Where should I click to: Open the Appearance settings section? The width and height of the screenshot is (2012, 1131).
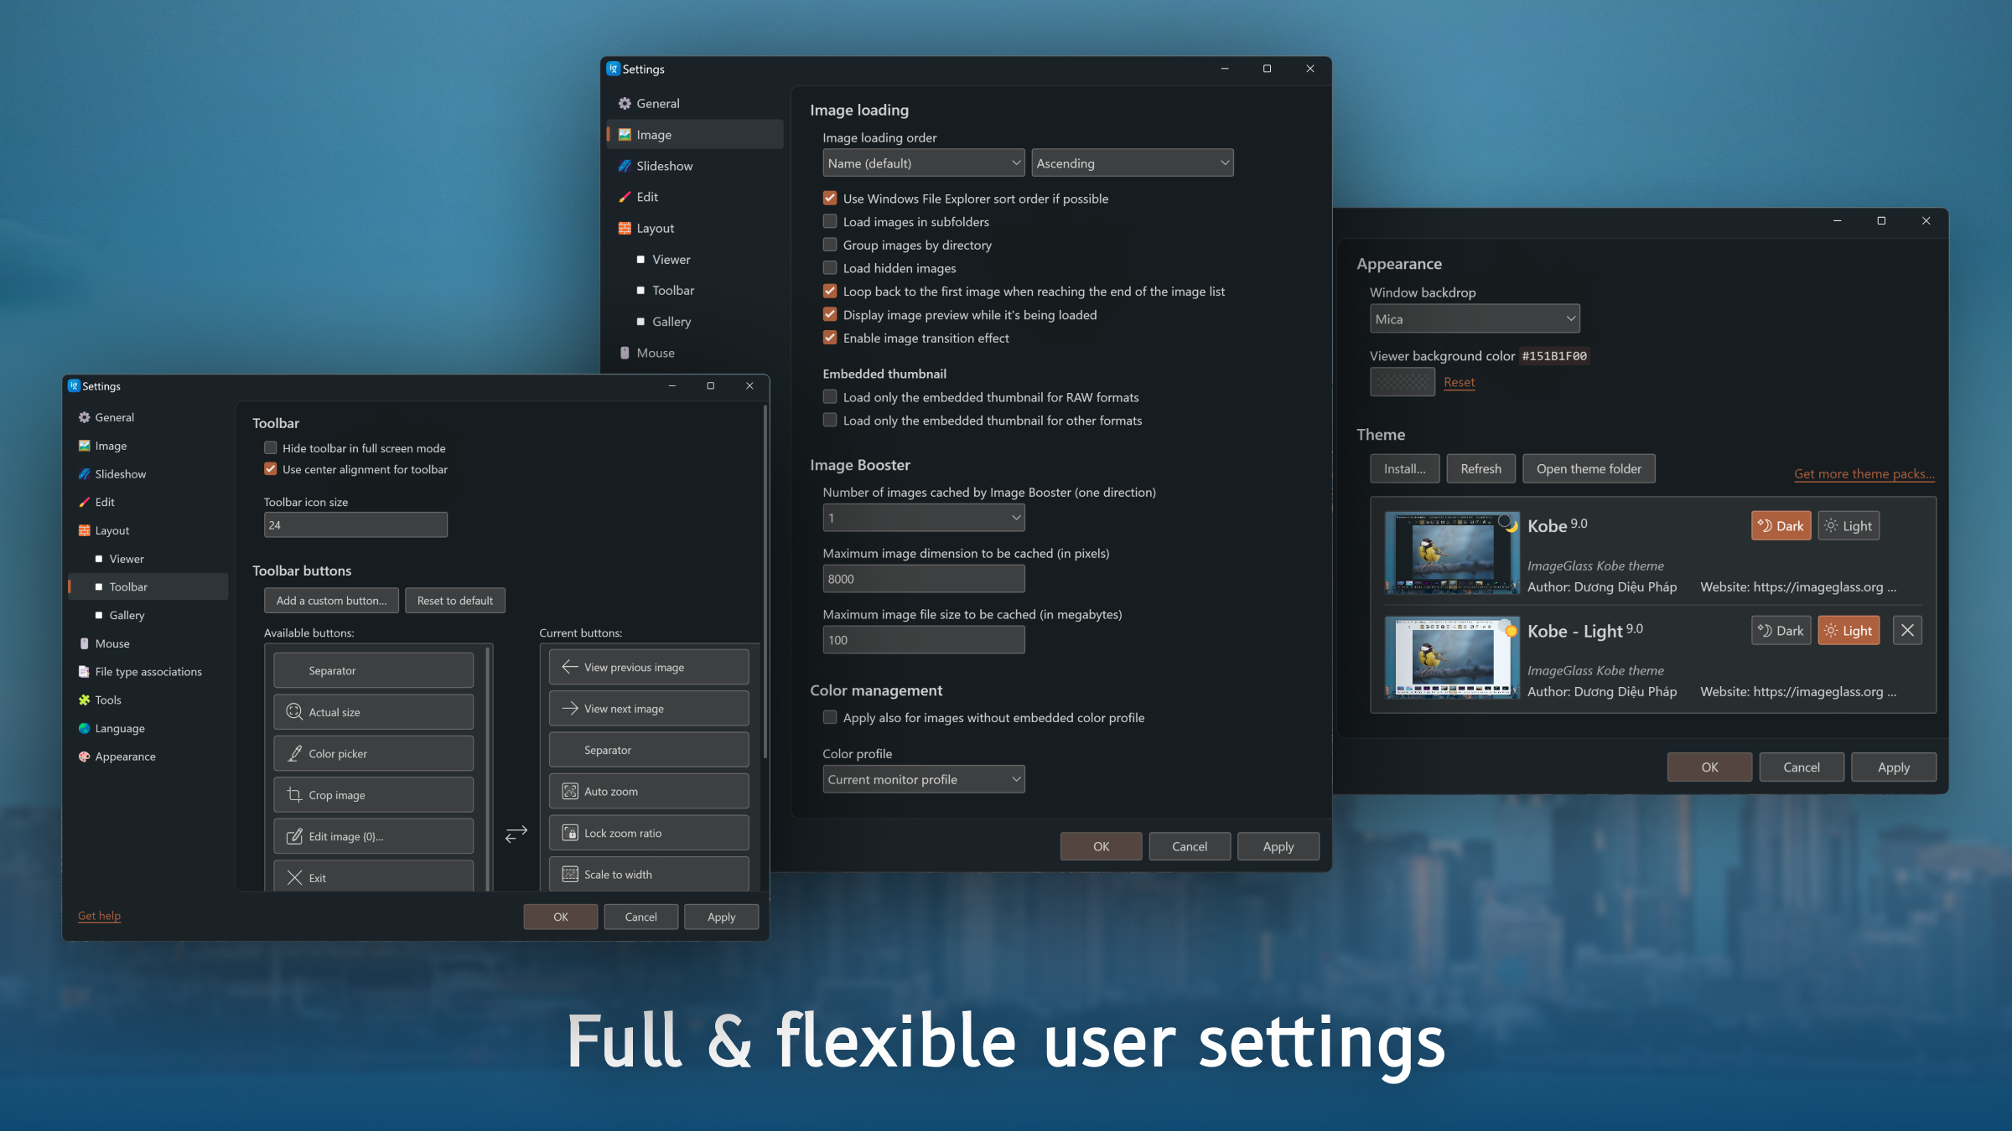click(126, 756)
